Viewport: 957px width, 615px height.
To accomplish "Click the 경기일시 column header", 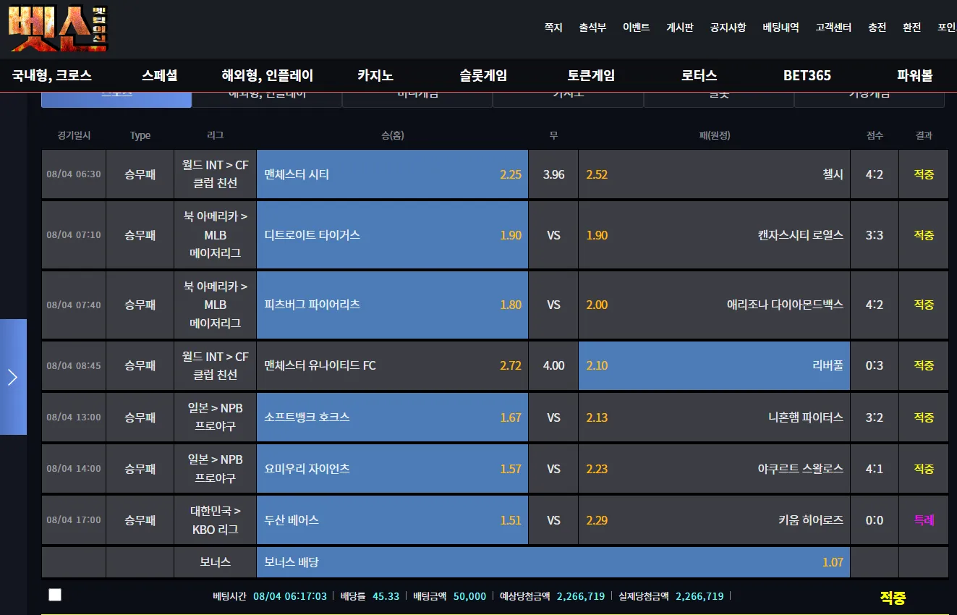I will click(x=74, y=135).
